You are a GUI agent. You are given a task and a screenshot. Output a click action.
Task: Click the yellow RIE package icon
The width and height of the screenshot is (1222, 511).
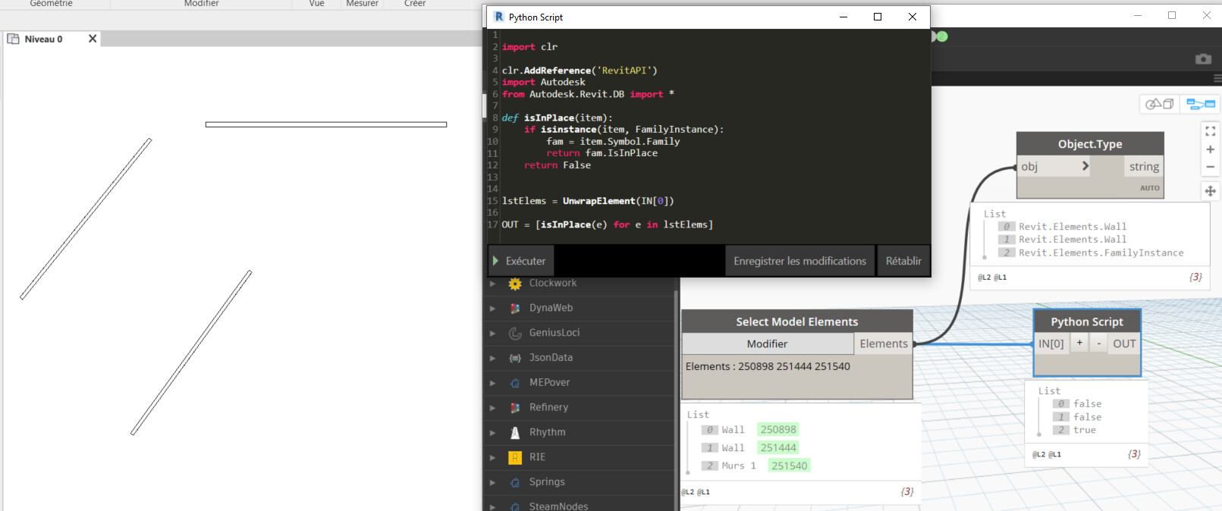[515, 457]
